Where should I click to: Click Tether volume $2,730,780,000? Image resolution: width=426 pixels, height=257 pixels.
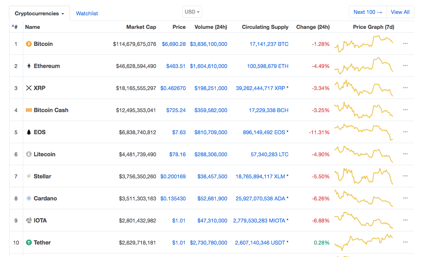(x=209, y=243)
